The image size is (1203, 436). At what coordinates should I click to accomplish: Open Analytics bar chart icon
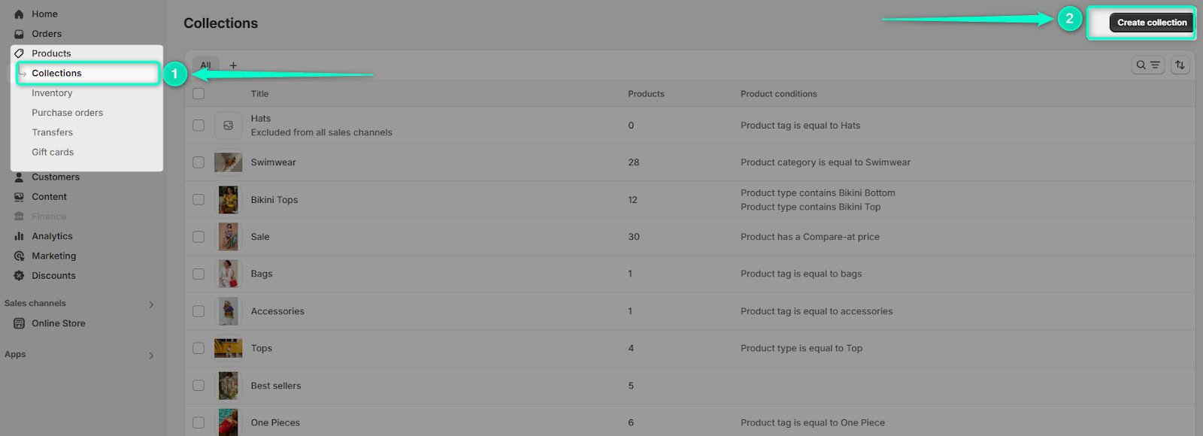click(19, 236)
